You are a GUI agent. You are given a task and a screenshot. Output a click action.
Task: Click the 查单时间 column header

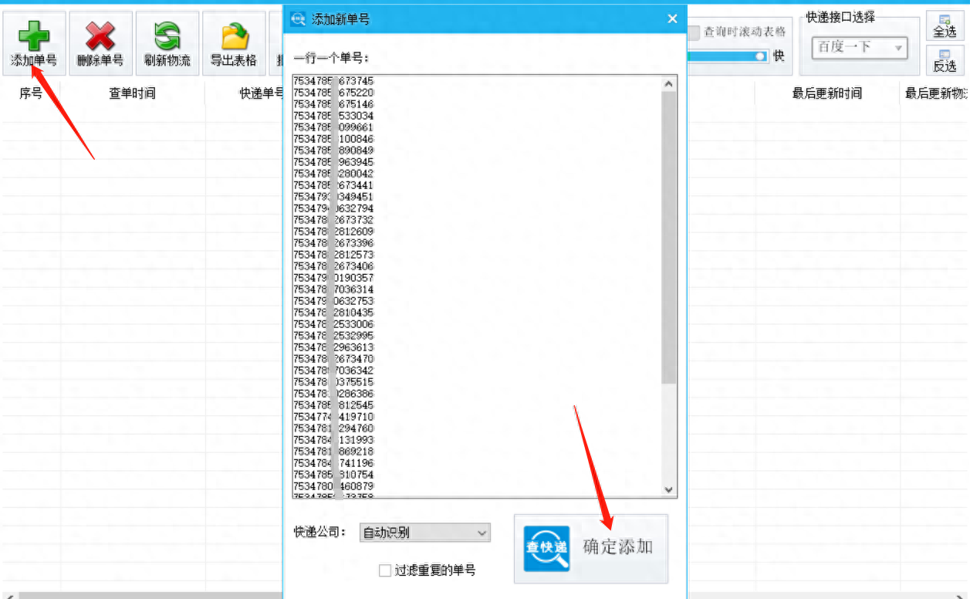(132, 93)
